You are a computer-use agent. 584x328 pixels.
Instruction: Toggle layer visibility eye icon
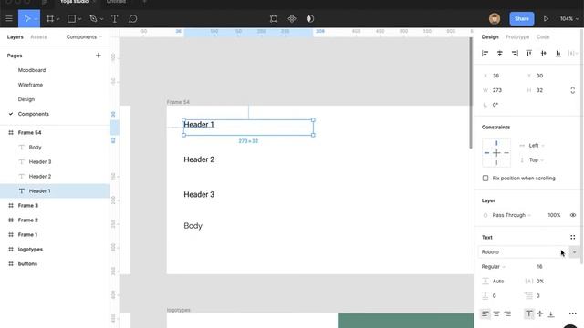point(573,215)
